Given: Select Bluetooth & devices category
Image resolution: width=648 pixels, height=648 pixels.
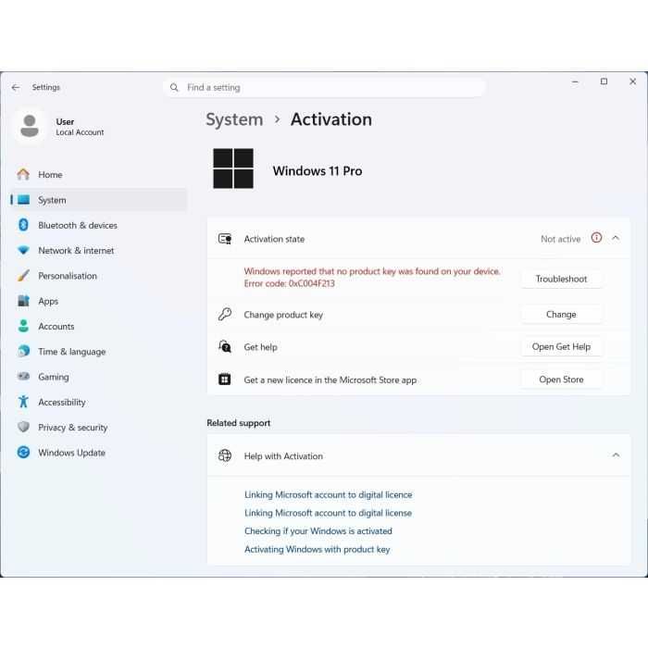Looking at the screenshot, I should point(98,225).
